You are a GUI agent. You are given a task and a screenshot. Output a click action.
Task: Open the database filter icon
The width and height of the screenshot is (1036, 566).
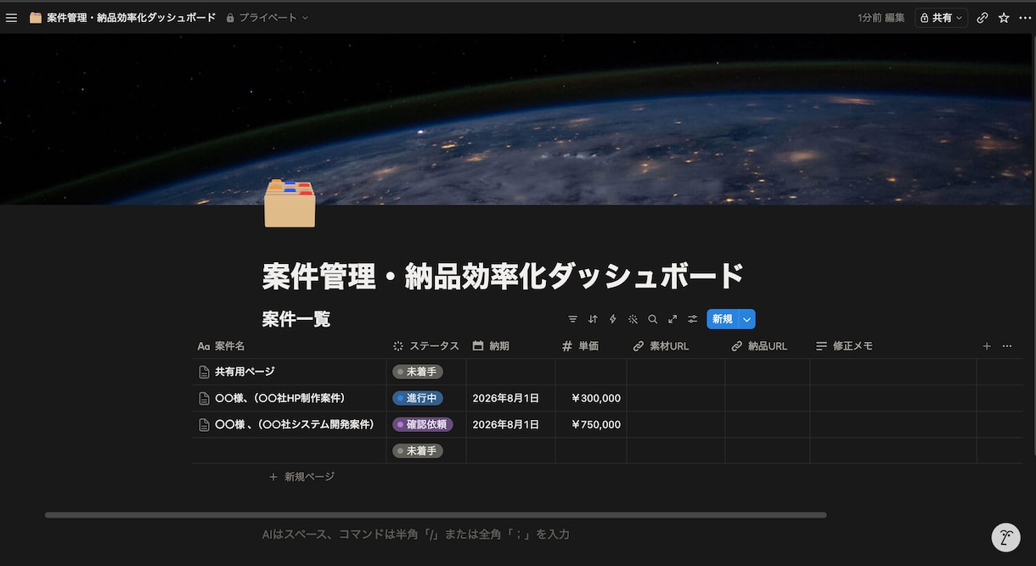(572, 319)
